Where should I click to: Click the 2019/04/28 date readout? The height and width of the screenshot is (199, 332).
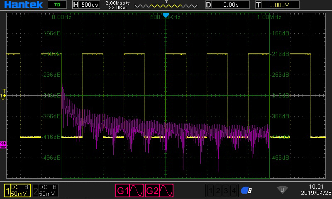point(316,193)
